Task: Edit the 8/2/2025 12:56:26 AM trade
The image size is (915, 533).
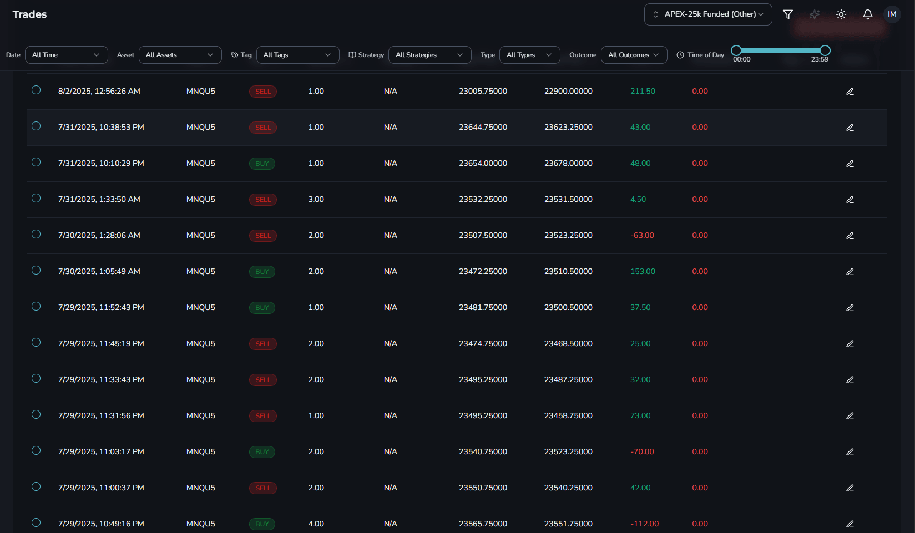Action: click(x=850, y=92)
